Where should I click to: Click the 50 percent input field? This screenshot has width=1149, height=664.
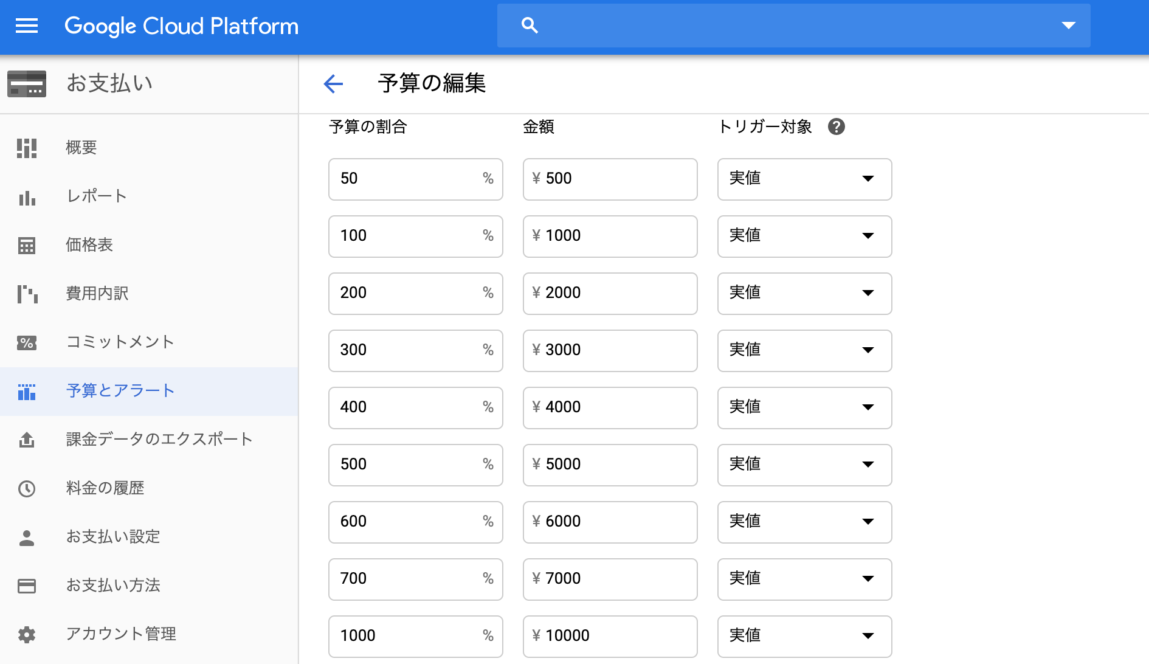pos(415,179)
